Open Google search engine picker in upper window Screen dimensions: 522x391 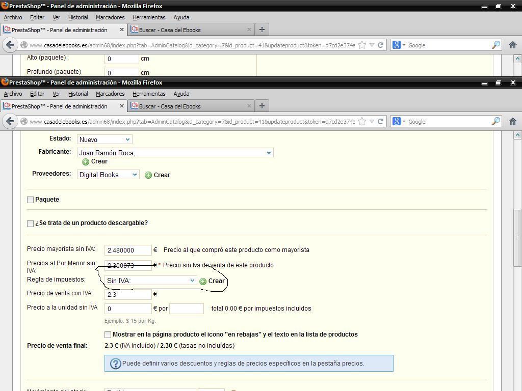[x=399, y=45]
